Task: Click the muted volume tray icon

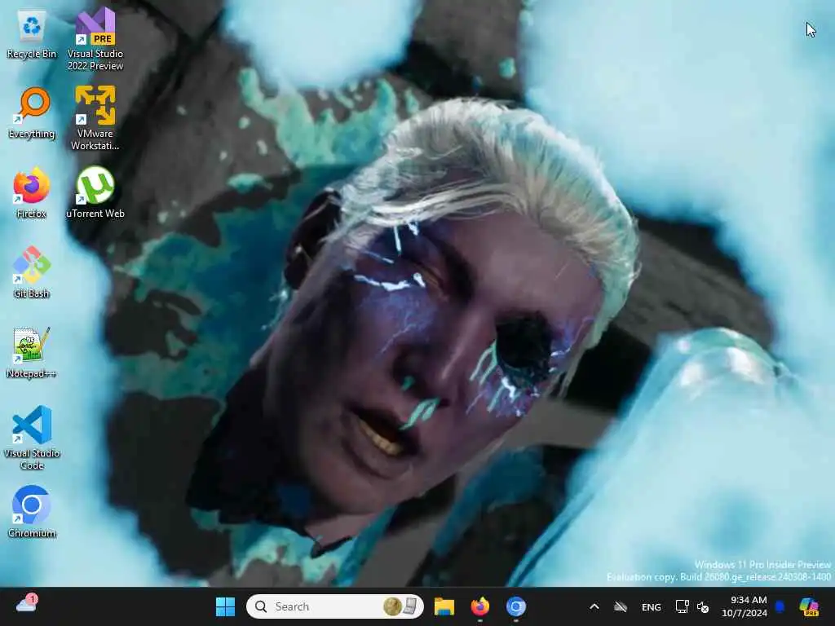Action: (703, 606)
